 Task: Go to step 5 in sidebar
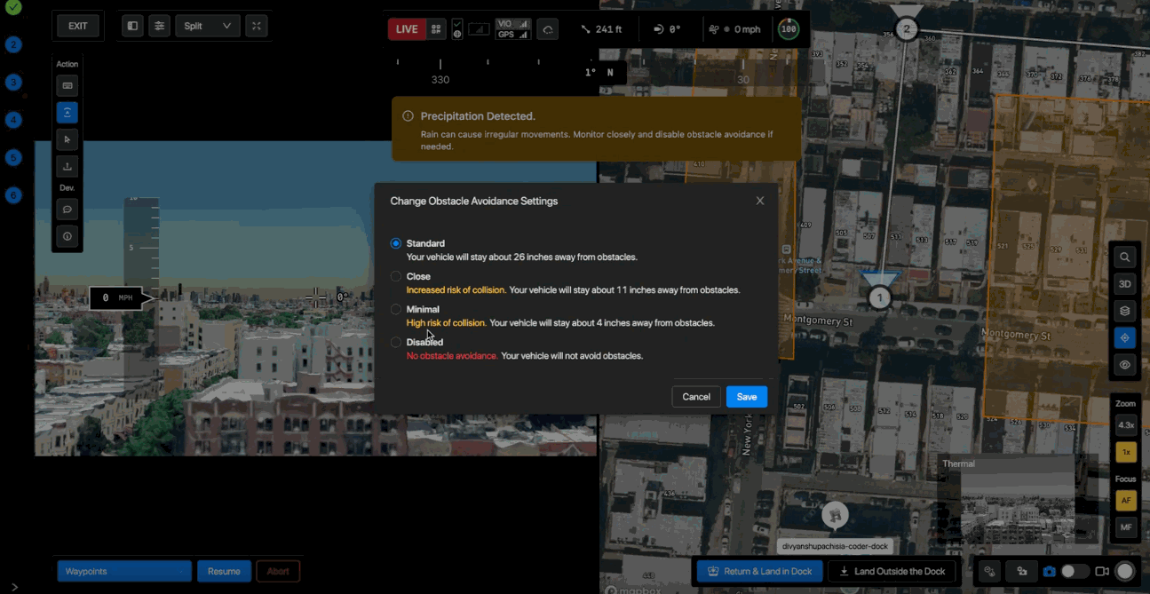click(x=13, y=157)
